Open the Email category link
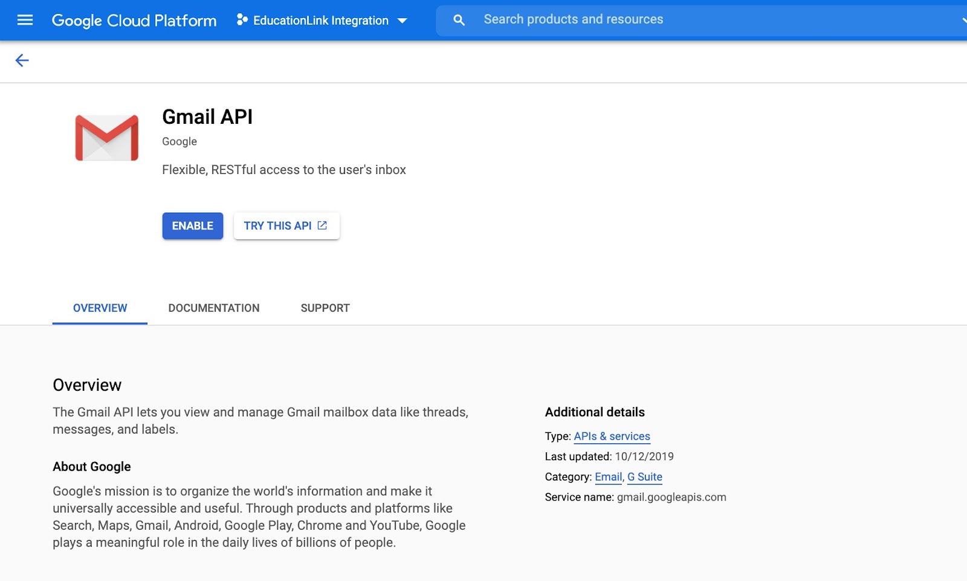 point(608,477)
